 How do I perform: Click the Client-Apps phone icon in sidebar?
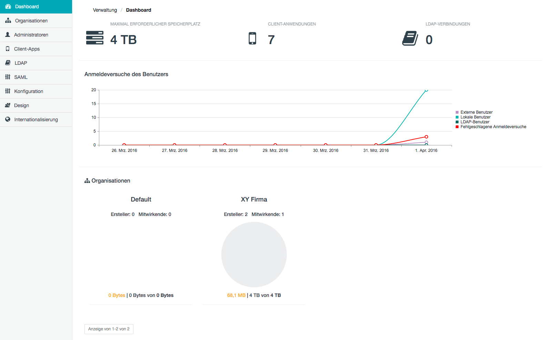[x=8, y=49]
